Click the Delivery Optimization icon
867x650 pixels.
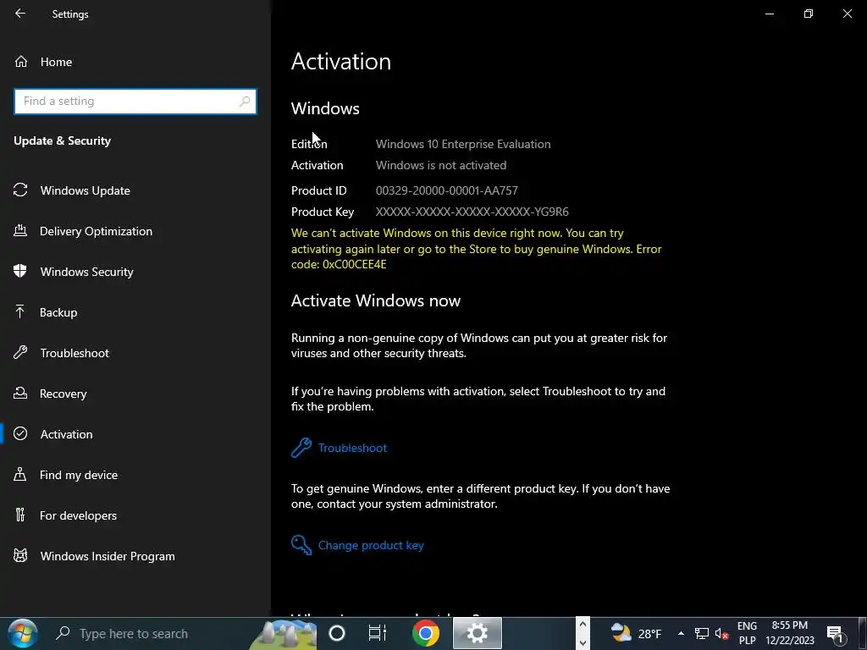pyautogui.click(x=20, y=230)
